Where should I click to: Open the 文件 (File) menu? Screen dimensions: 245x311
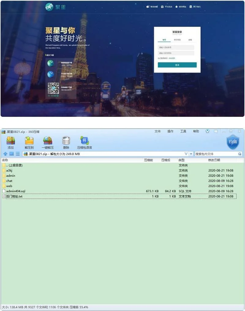click(157, 131)
